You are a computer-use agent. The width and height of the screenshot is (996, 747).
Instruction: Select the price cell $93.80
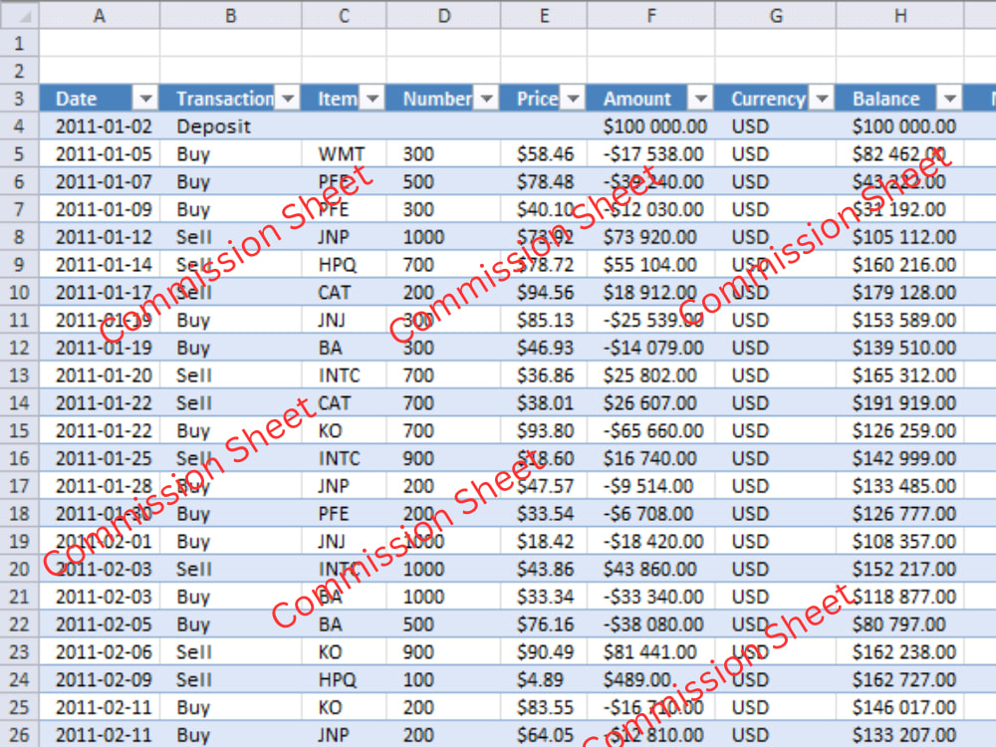pyautogui.click(x=544, y=430)
